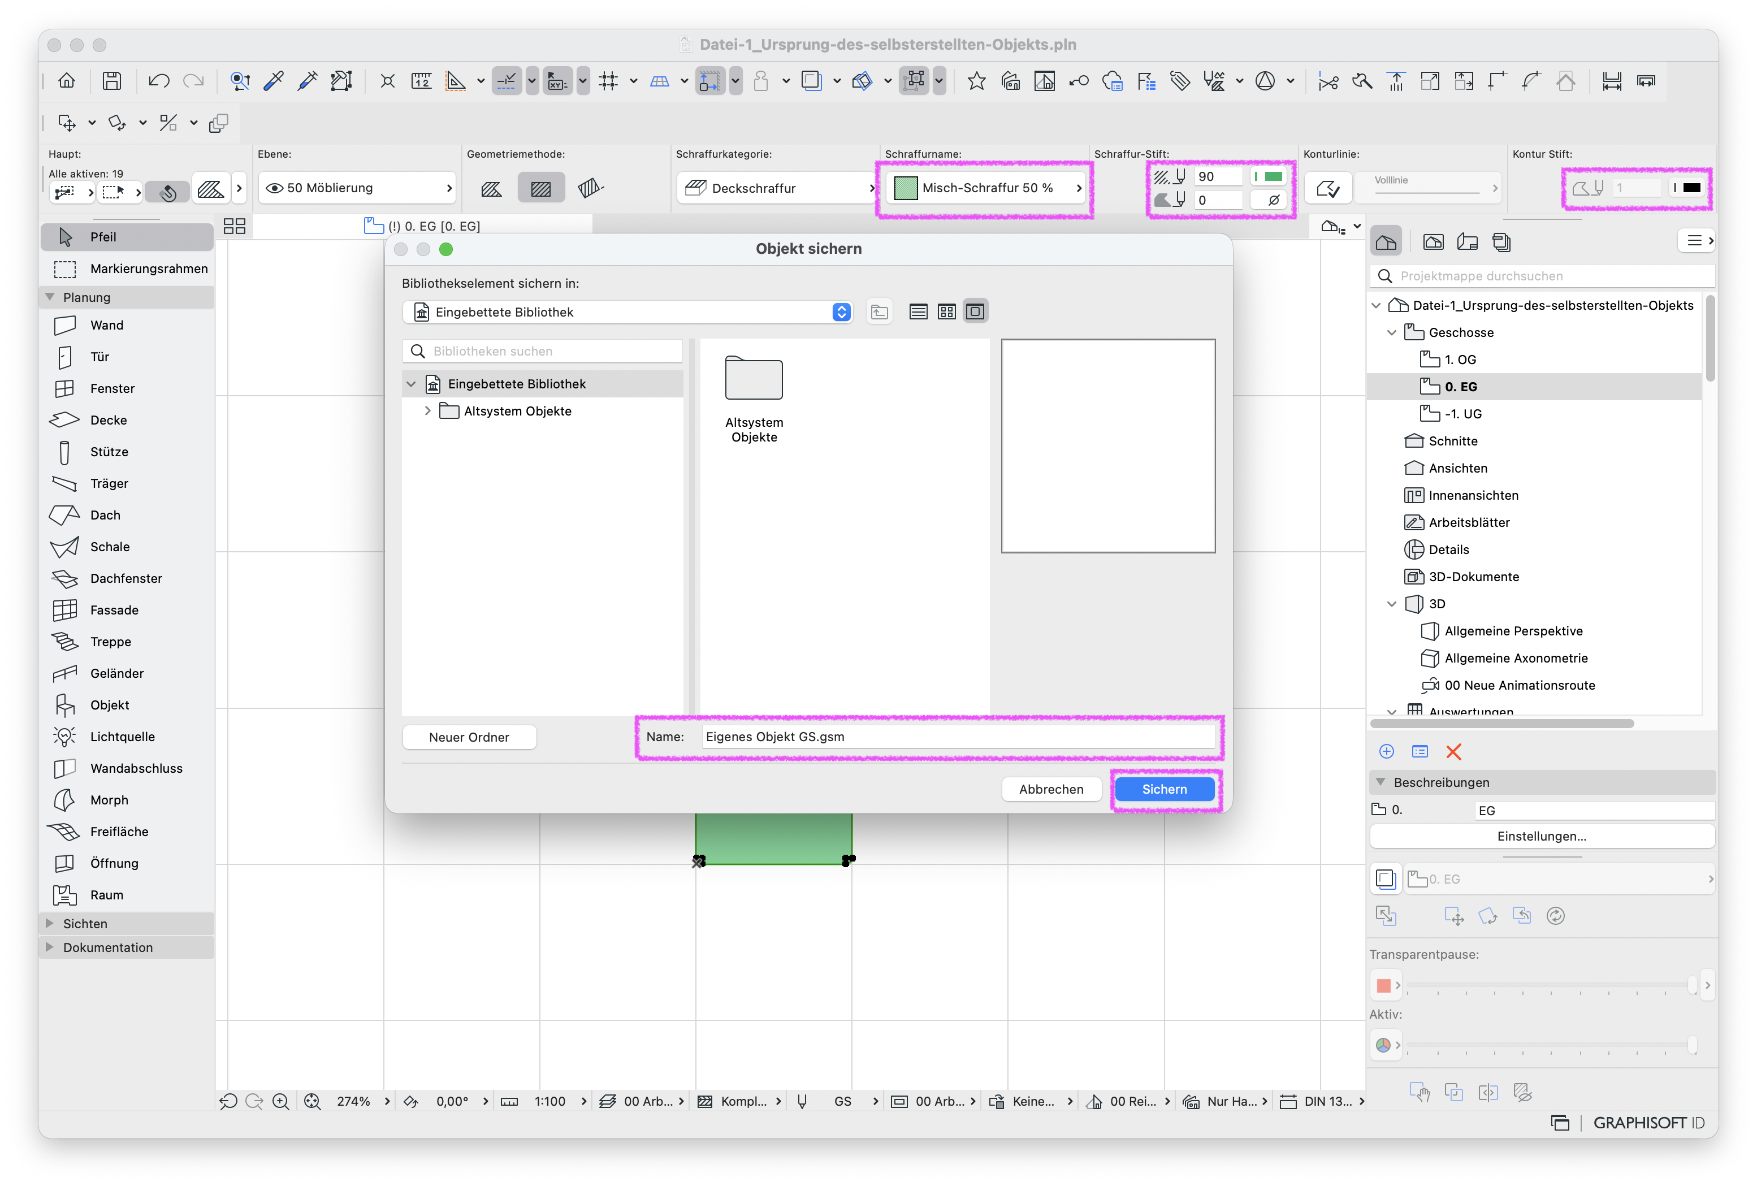Select the Stütze tool

tap(126, 452)
